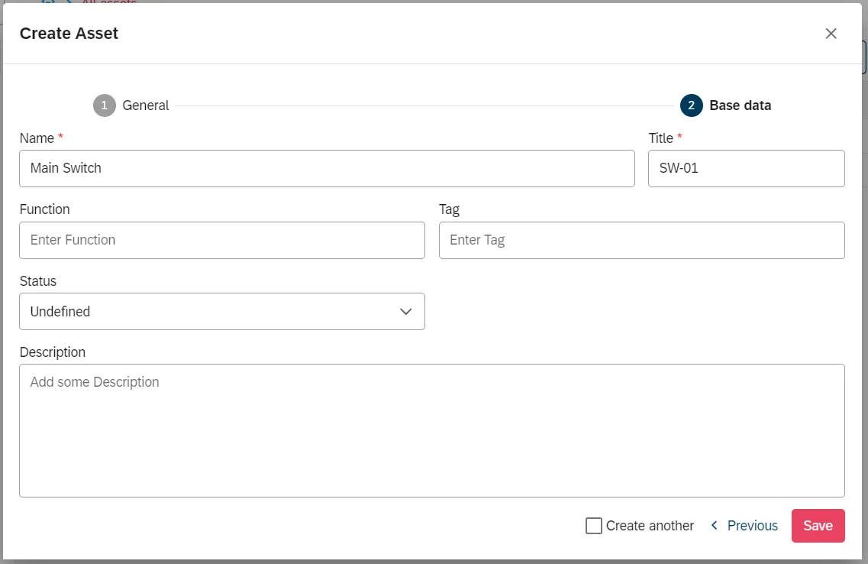Screen dimensions: 868x564
Task: Click the Title field containing SW-01
Action: click(746, 168)
